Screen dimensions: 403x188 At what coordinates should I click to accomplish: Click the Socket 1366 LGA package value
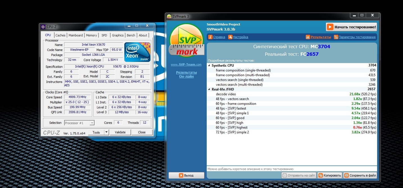93,55
